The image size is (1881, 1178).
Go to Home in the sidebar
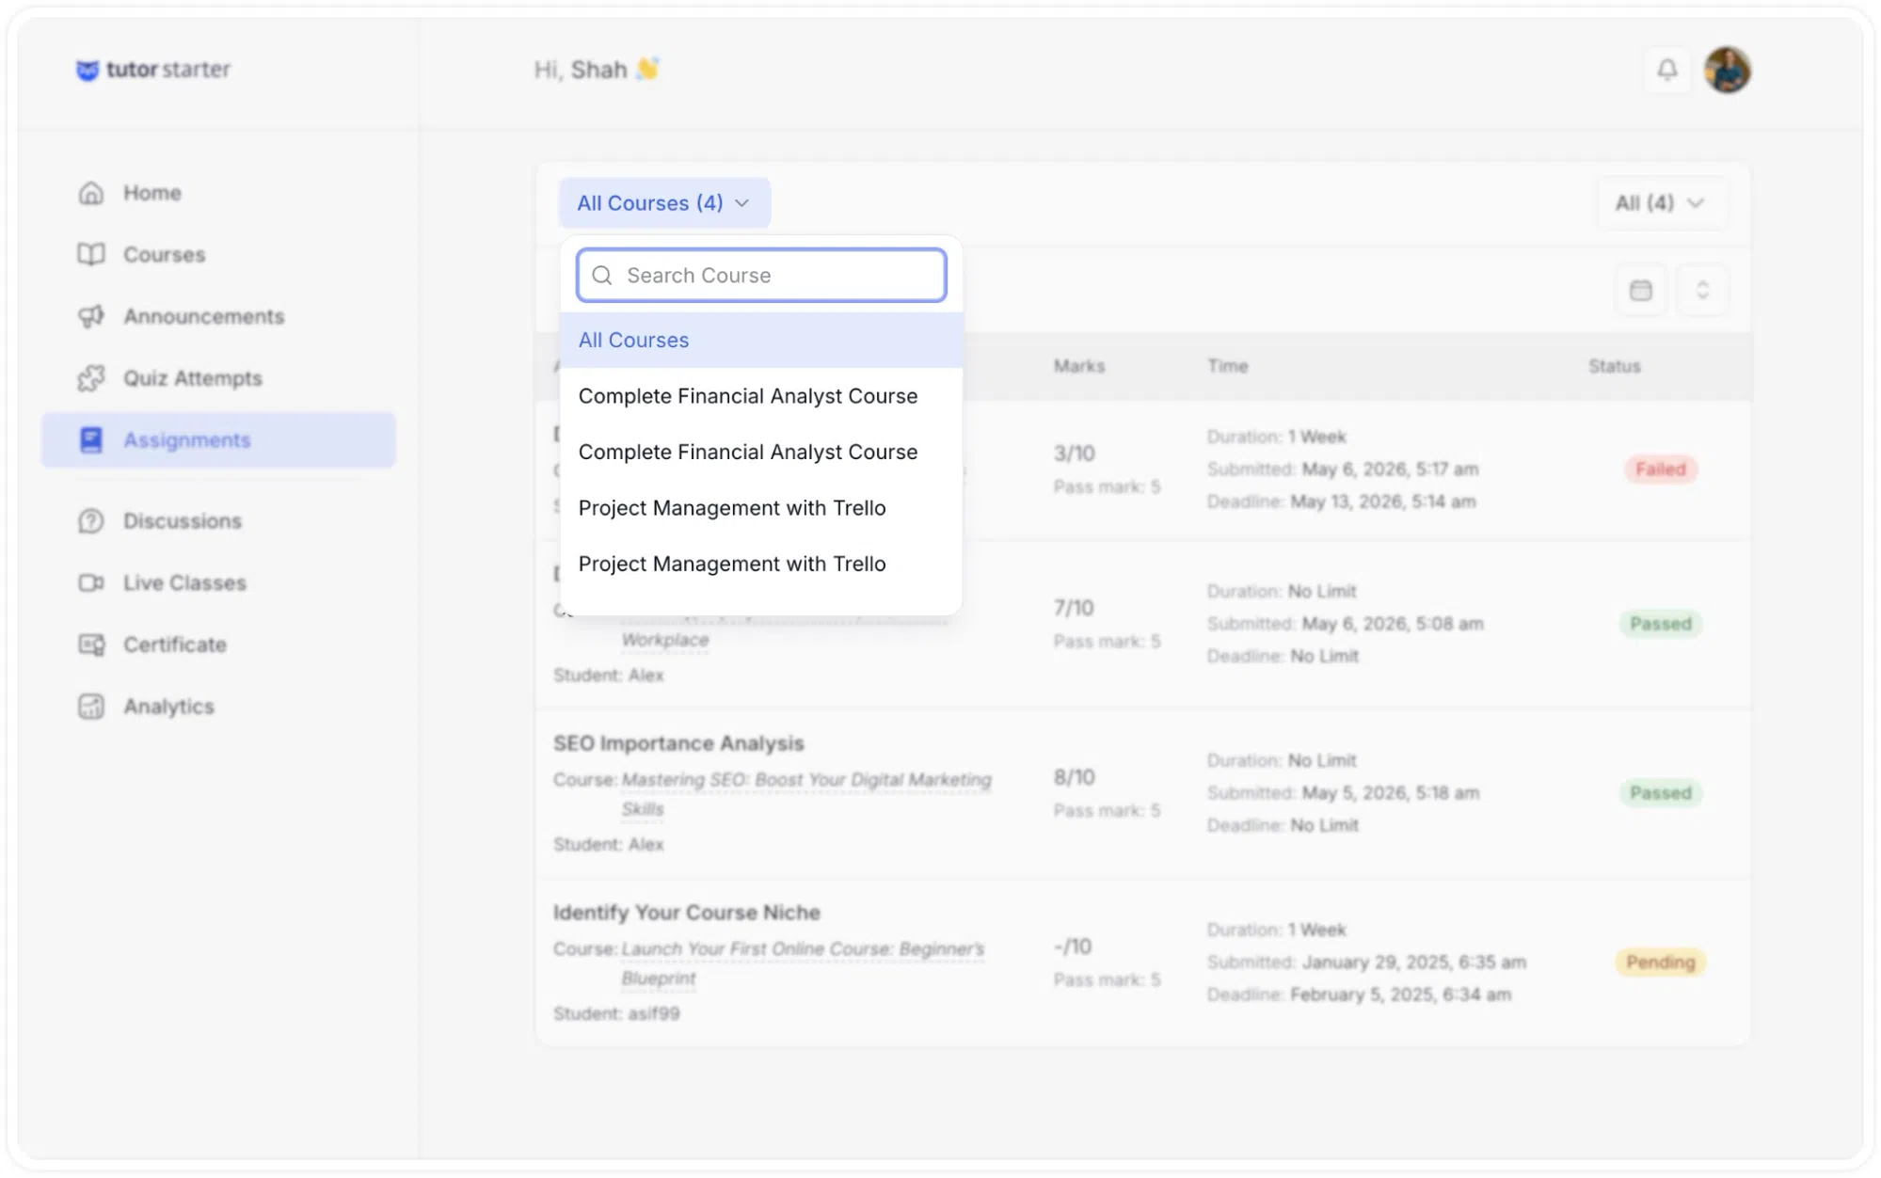218,193
